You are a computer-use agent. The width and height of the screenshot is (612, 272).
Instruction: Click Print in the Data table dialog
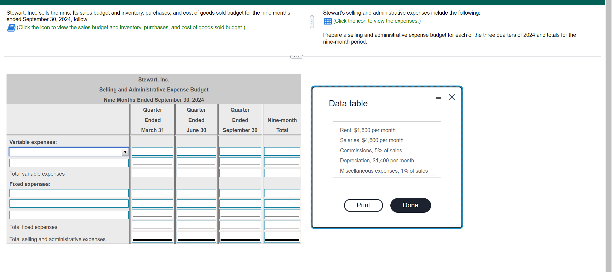pyautogui.click(x=363, y=205)
